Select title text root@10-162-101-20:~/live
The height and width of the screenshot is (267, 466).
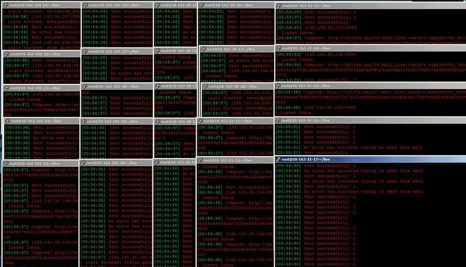(111, 163)
